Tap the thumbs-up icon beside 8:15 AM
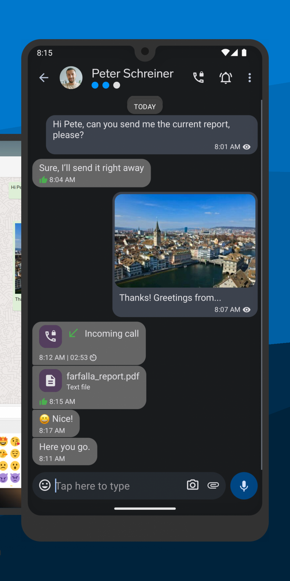Image resolution: width=290 pixels, height=581 pixels. point(43,401)
